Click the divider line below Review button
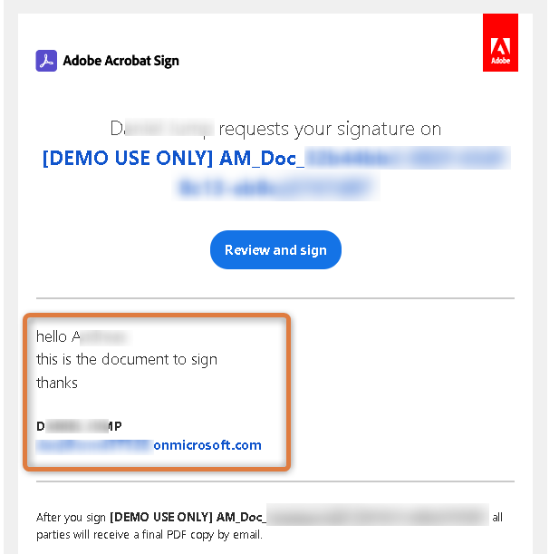Viewport: 559px width, 554px height. click(x=275, y=297)
